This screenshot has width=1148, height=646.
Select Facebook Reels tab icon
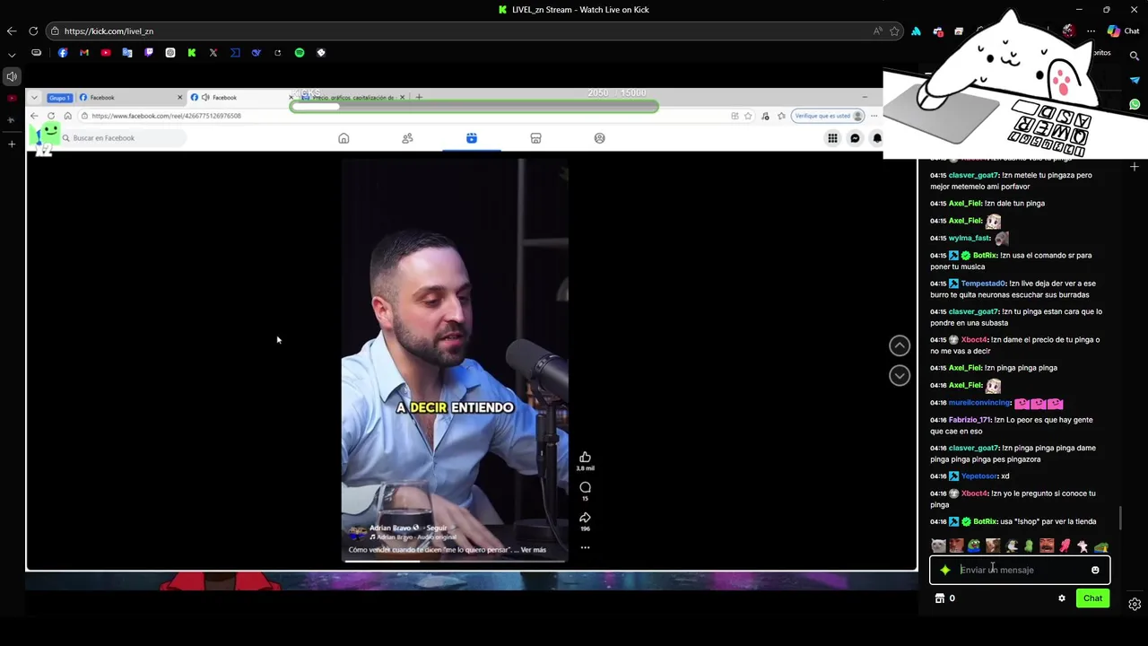click(472, 138)
